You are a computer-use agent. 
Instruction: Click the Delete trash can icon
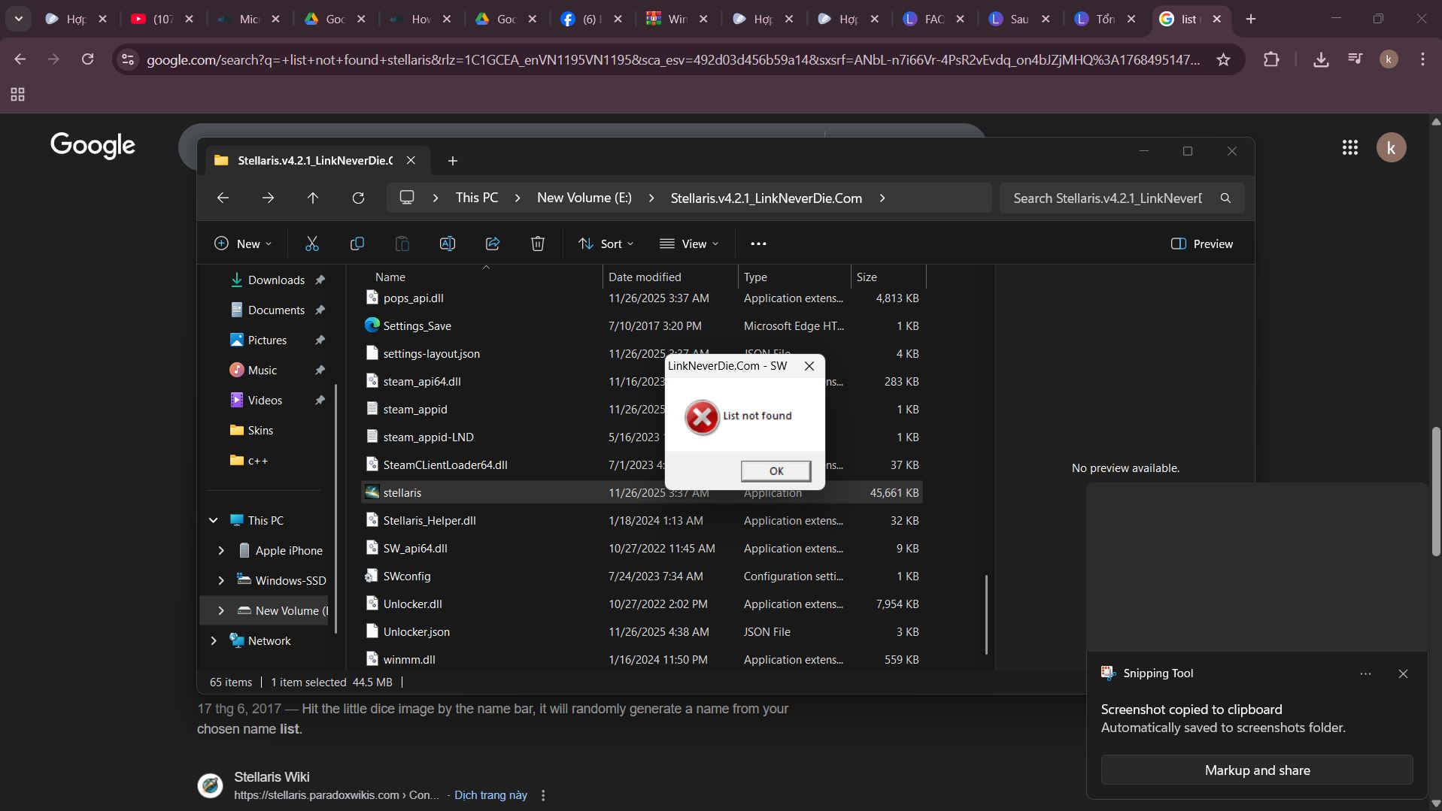[538, 244]
